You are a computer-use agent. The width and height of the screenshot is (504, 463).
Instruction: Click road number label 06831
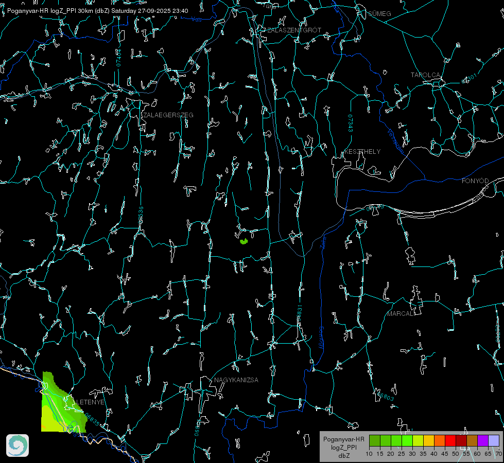[299, 313]
